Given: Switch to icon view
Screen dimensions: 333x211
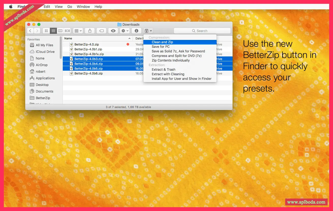Looking at the screenshot, I should click(x=46, y=31).
